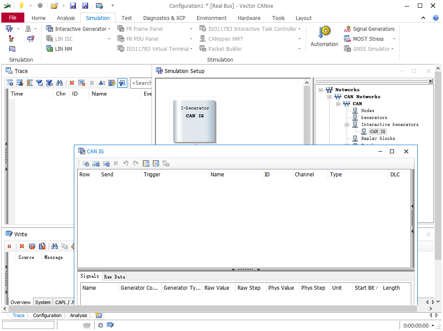This screenshot has width=443, height=331.
Task: Collapse the Interactive Generators tree node
Action: coord(347,125)
